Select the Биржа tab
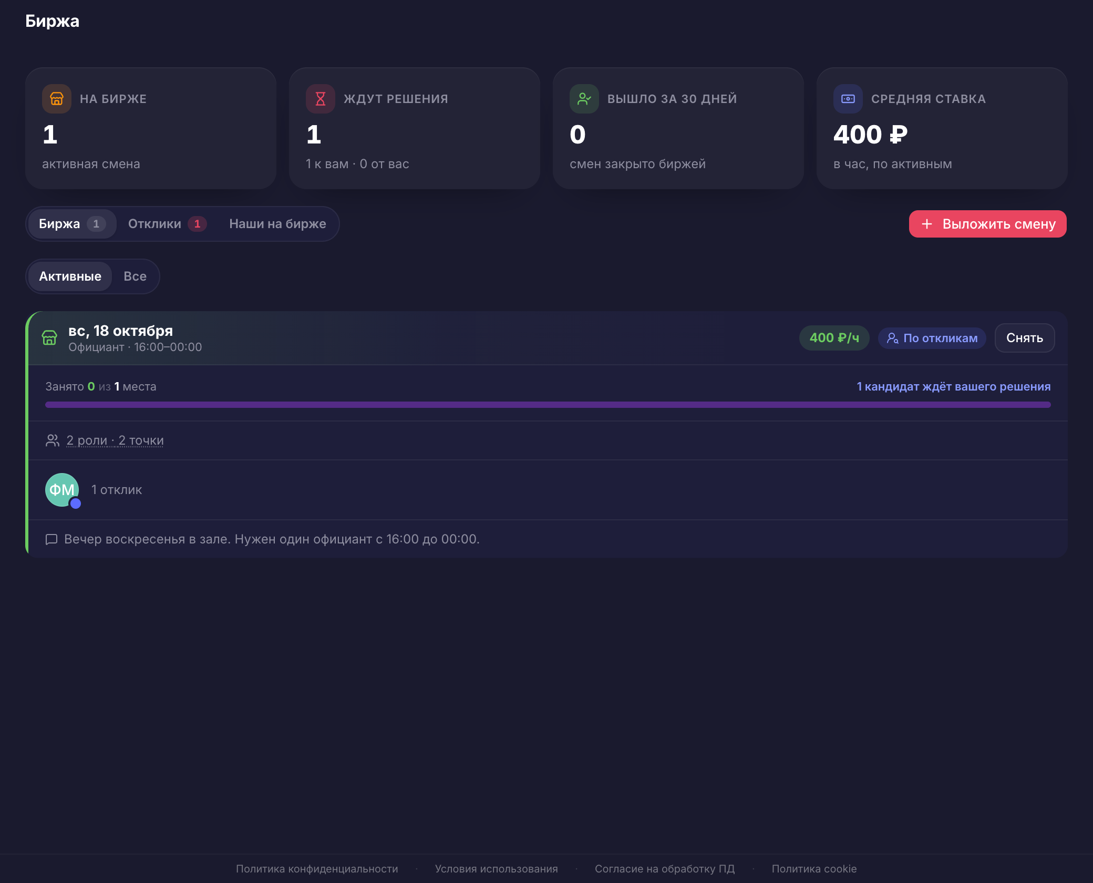Image resolution: width=1093 pixels, height=883 pixels. click(x=72, y=224)
